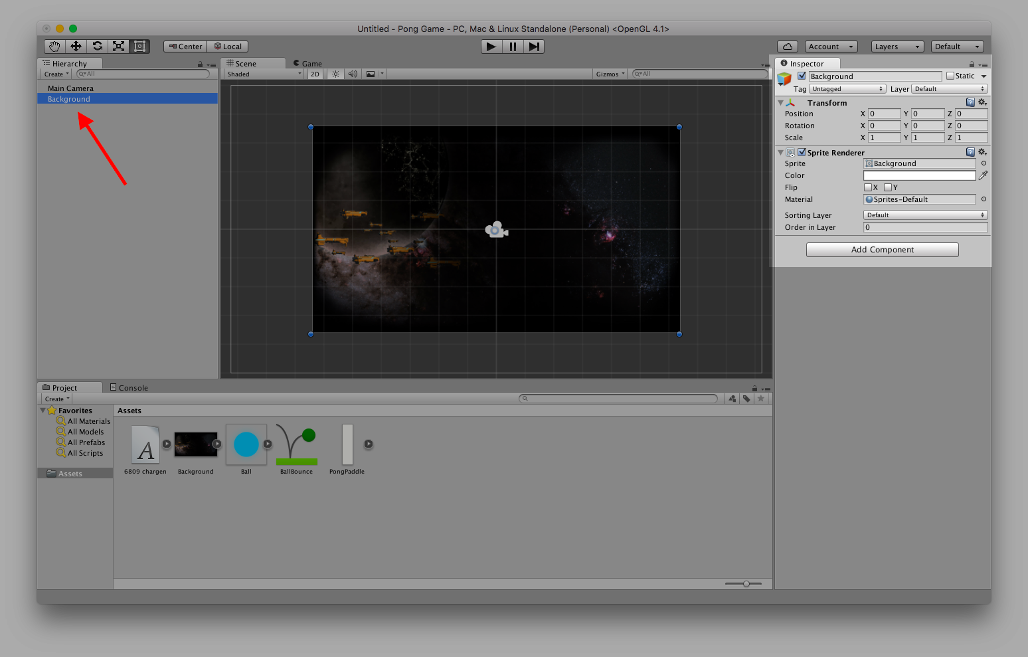Click the Step frame button

(x=534, y=47)
